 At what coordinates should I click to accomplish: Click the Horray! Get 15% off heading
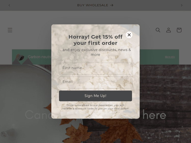[x=95, y=40]
